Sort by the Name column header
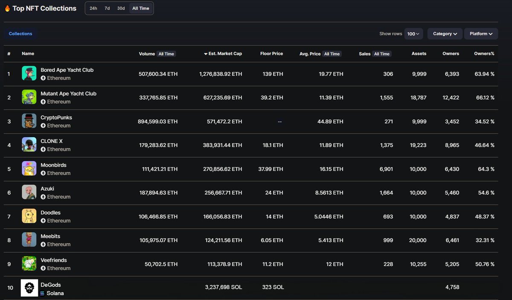Image resolution: width=512 pixels, height=300 pixels. click(x=28, y=54)
